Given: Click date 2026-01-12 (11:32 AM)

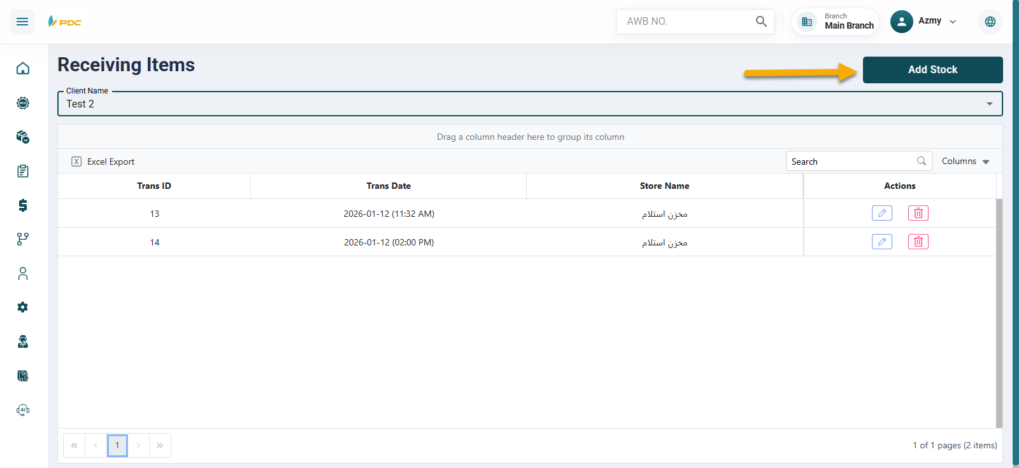Looking at the screenshot, I should 389,214.
